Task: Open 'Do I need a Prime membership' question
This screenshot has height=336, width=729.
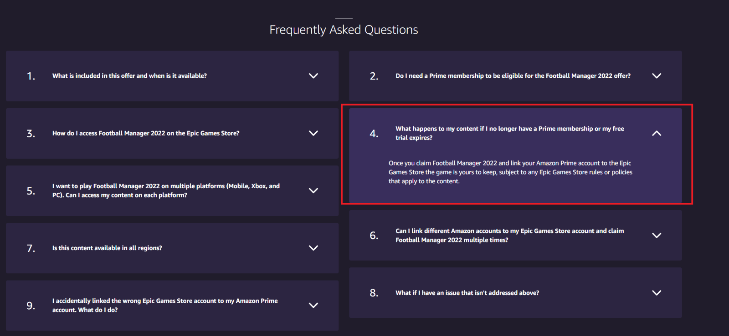Action: (x=513, y=76)
